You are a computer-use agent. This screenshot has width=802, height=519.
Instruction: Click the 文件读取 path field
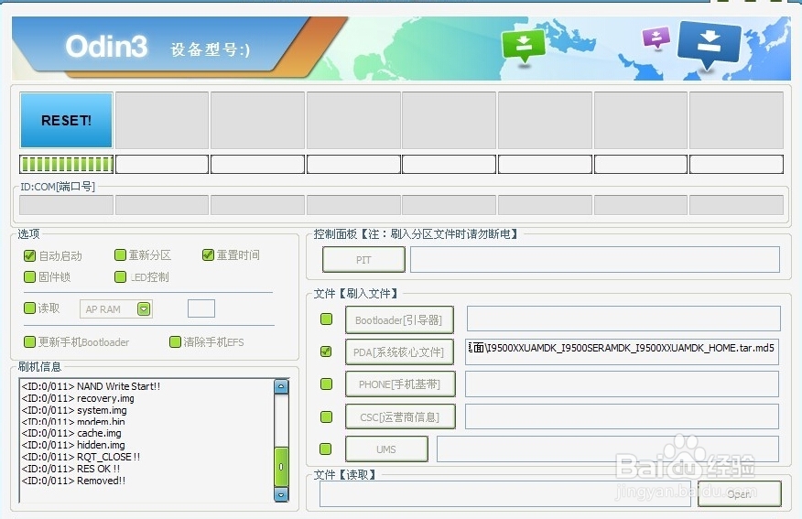(505, 493)
